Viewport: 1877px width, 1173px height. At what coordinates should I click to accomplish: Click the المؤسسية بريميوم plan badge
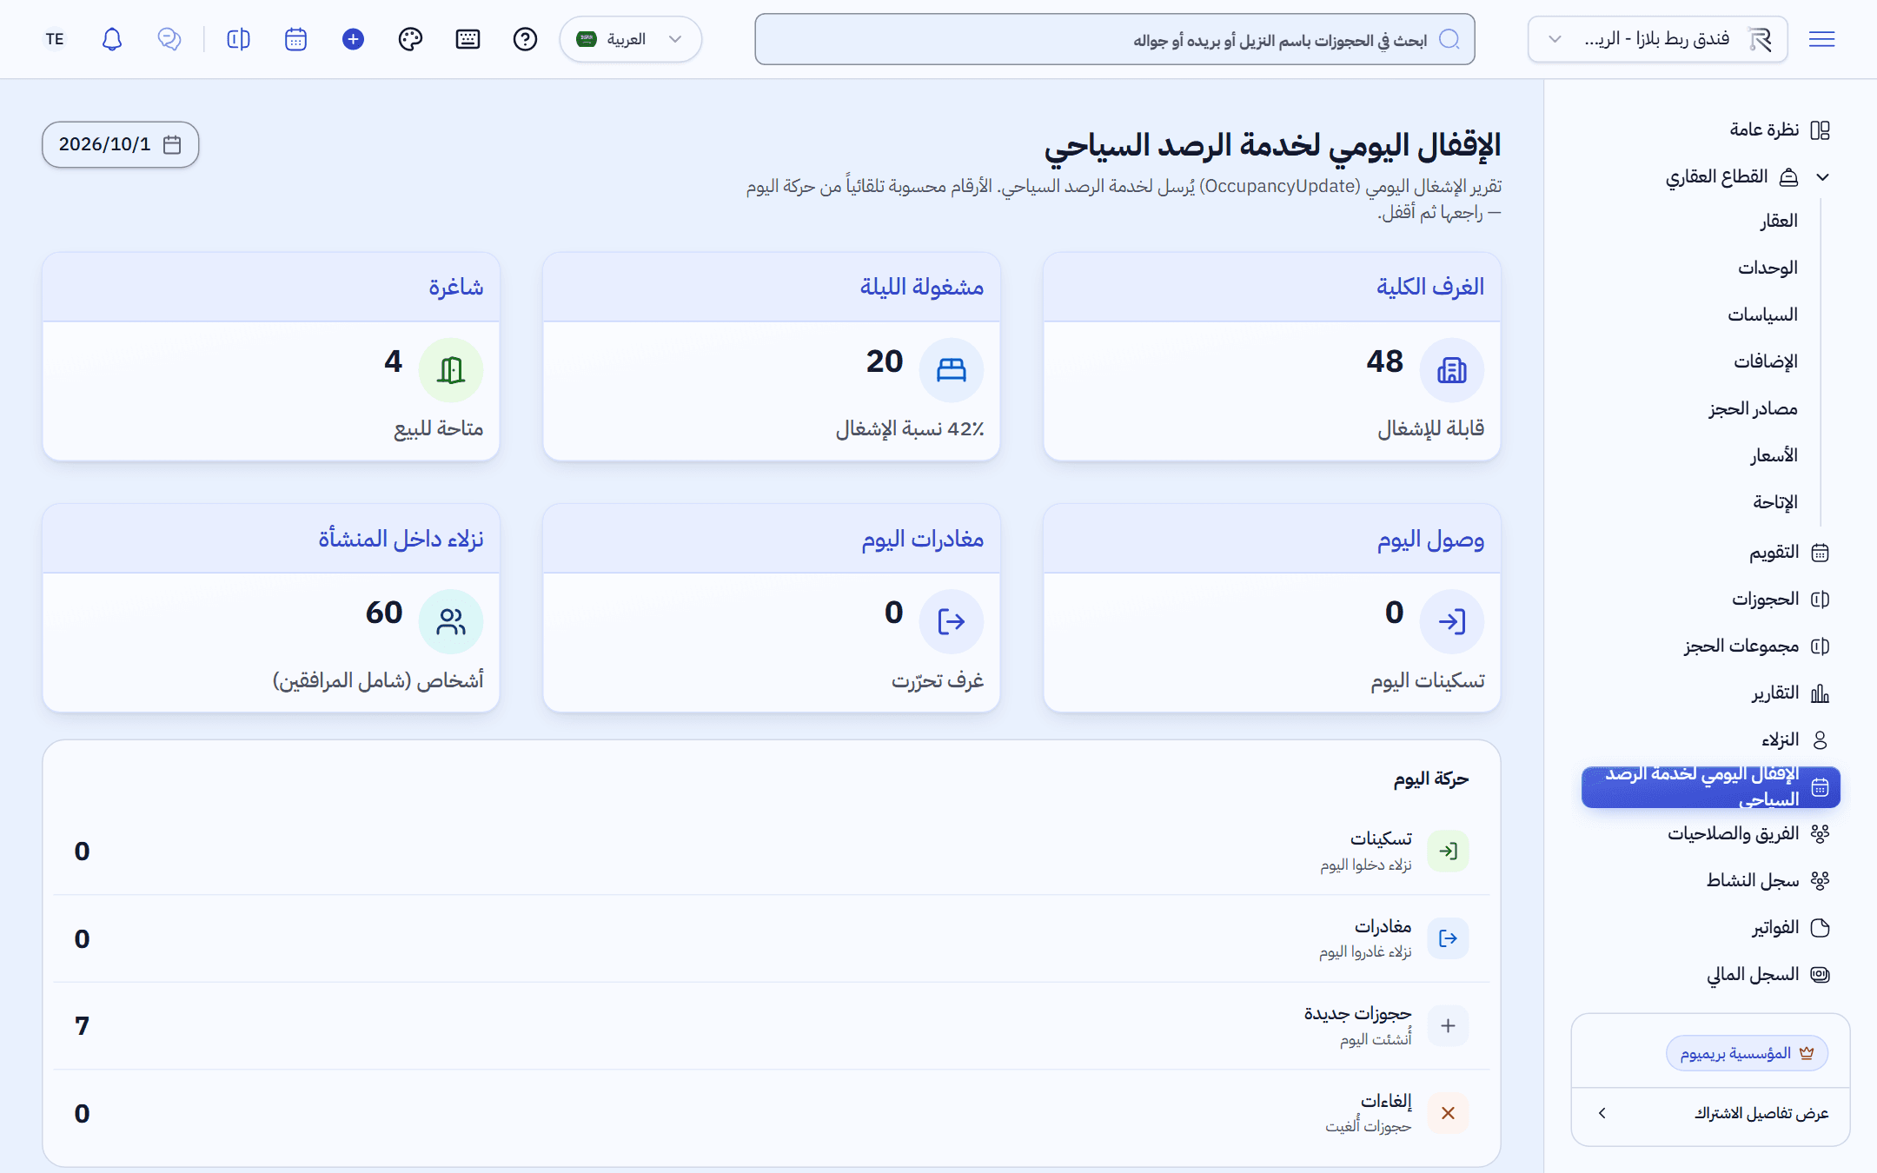(x=1747, y=1053)
